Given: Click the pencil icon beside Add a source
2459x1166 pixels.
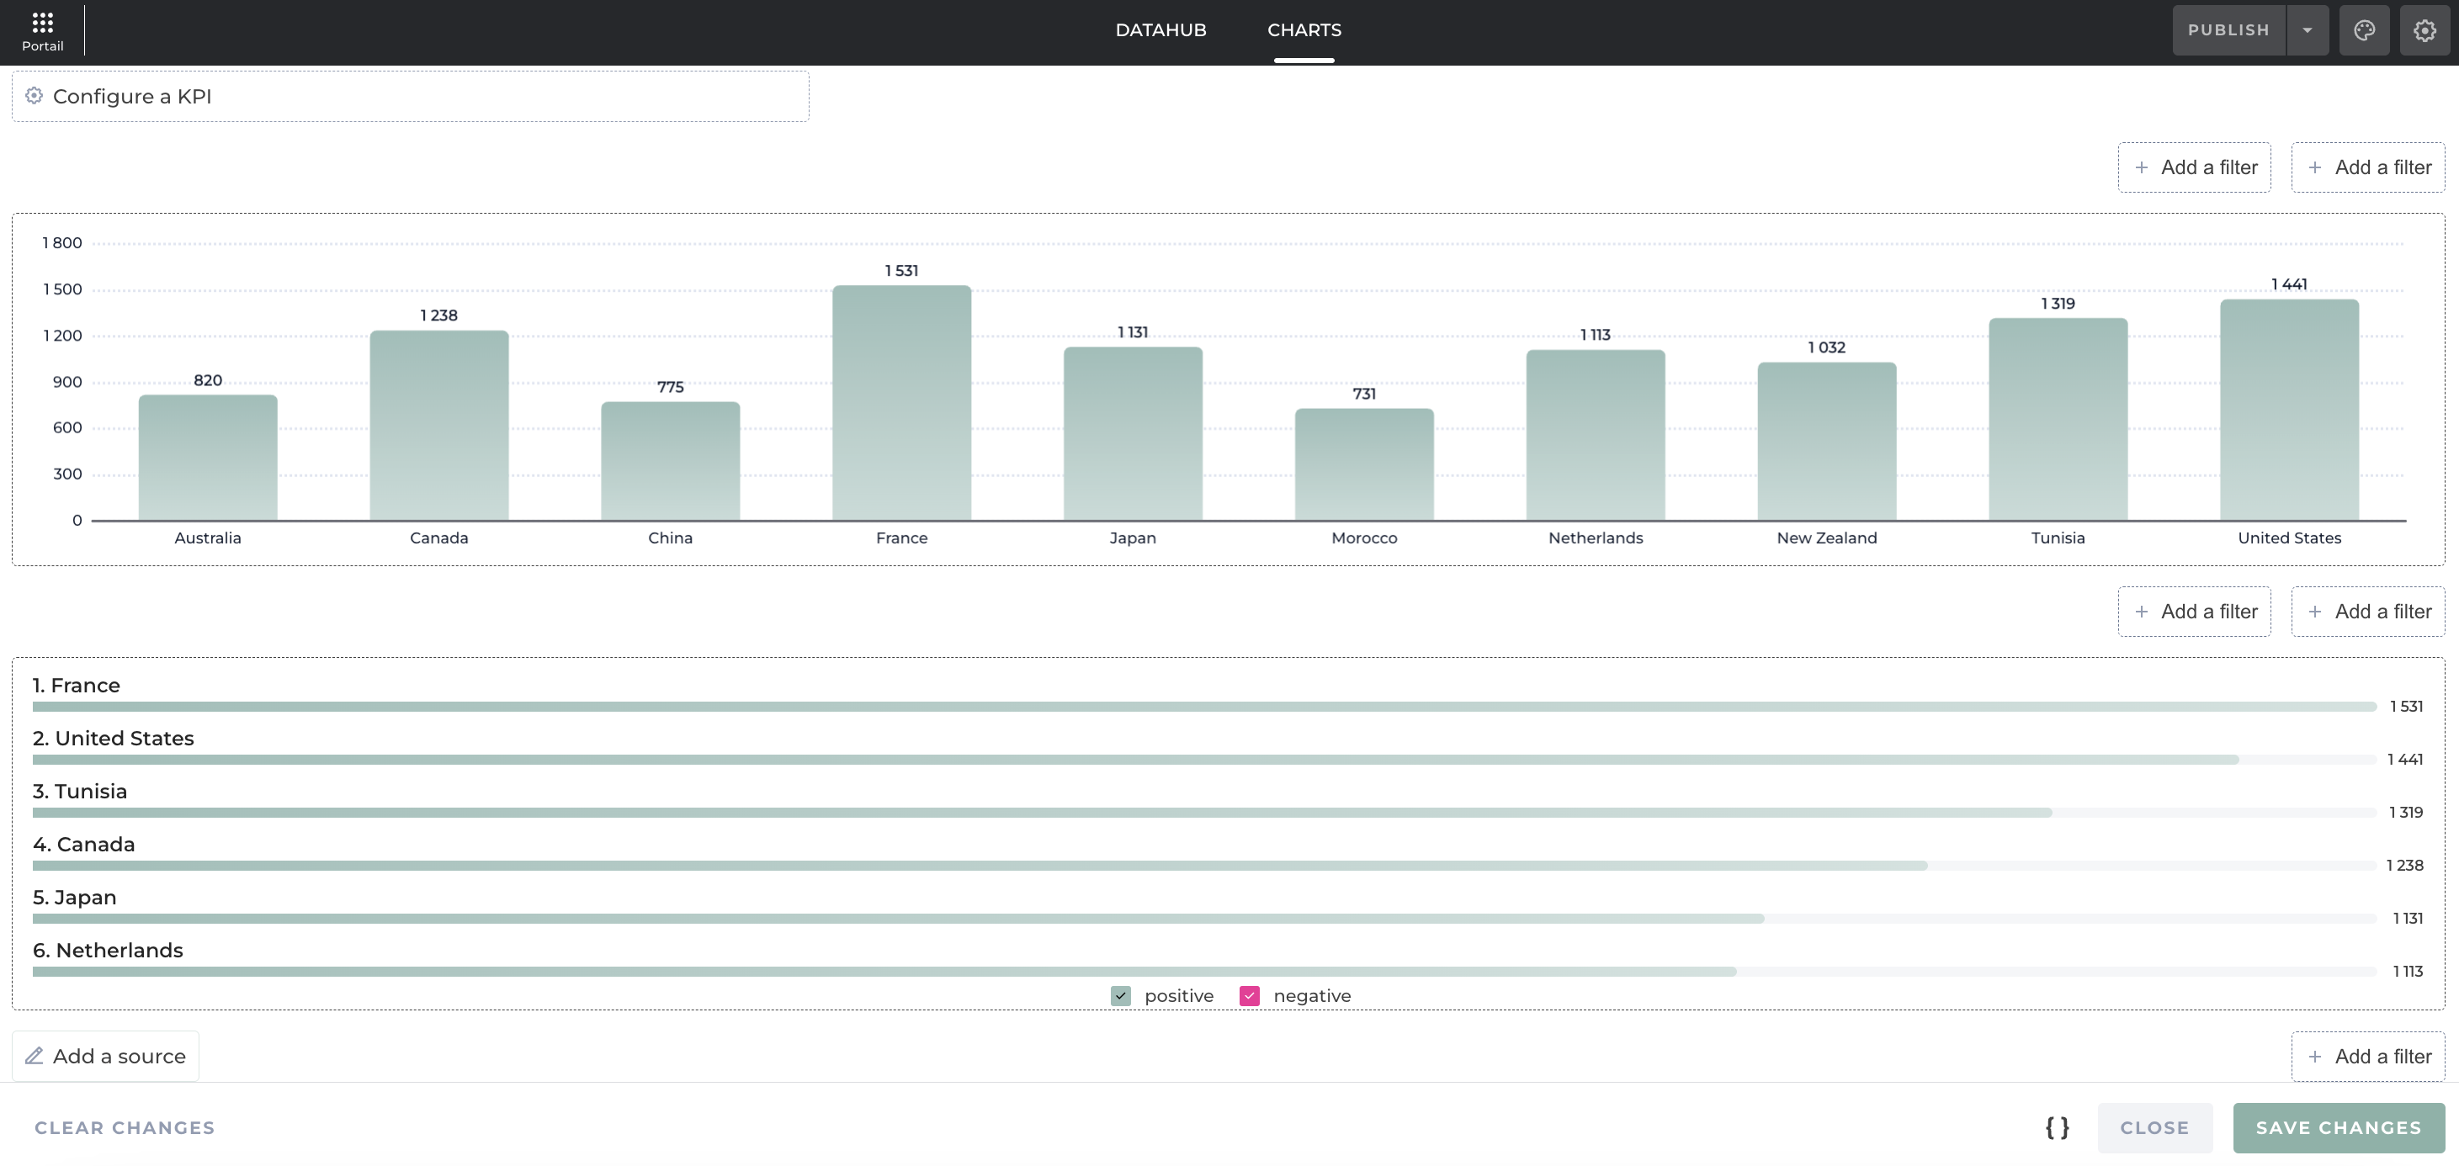Looking at the screenshot, I should (x=35, y=1055).
